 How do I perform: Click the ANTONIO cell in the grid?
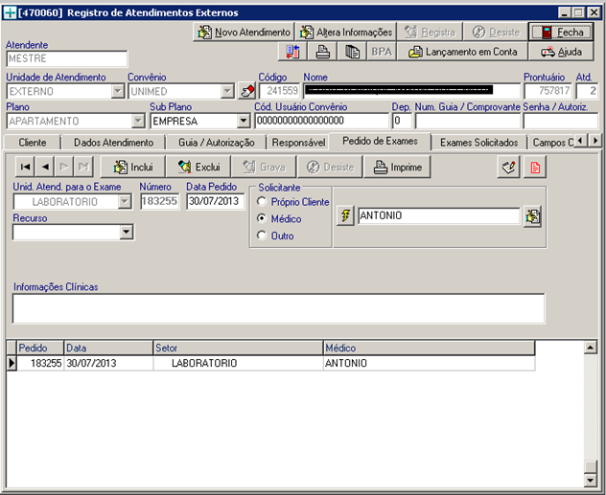click(429, 363)
